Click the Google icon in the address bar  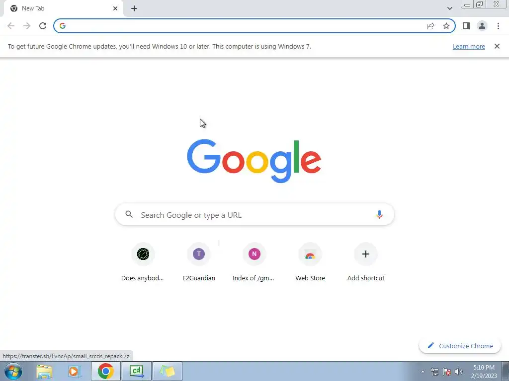tap(63, 26)
